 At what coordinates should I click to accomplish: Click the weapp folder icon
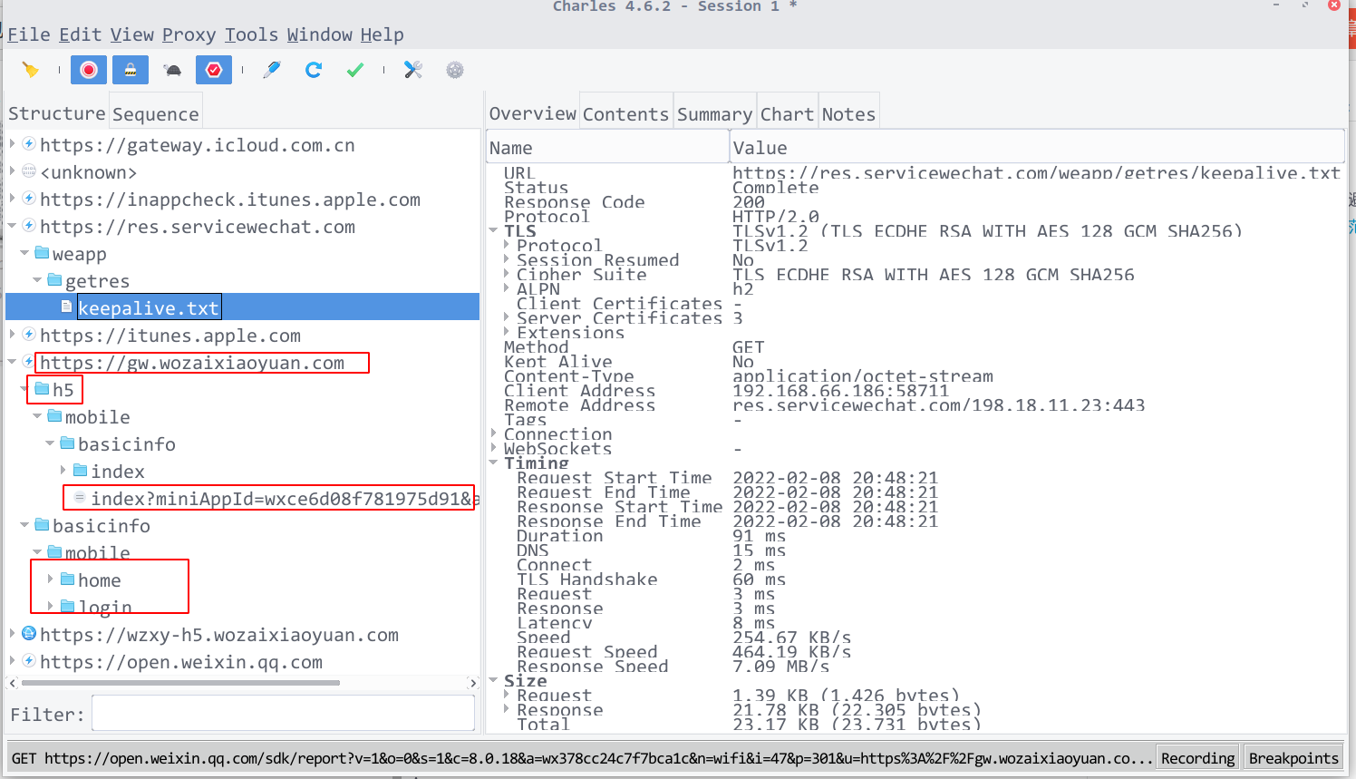click(42, 253)
